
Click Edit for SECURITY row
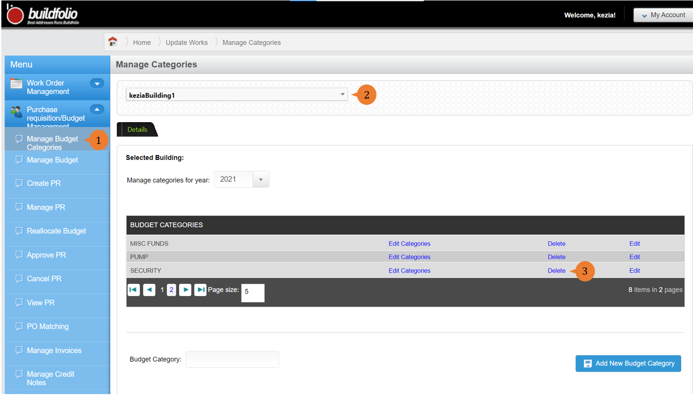coord(634,271)
